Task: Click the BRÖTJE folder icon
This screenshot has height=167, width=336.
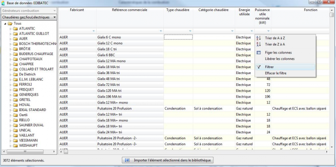Action: [15, 49]
